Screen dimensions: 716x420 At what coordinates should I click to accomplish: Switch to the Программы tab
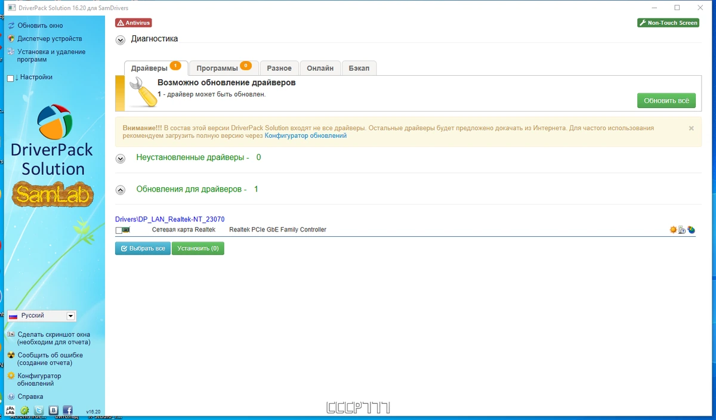click(x=224, y=69)
